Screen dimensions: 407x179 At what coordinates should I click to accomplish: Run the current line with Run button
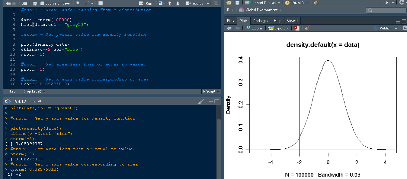[146, 3]
